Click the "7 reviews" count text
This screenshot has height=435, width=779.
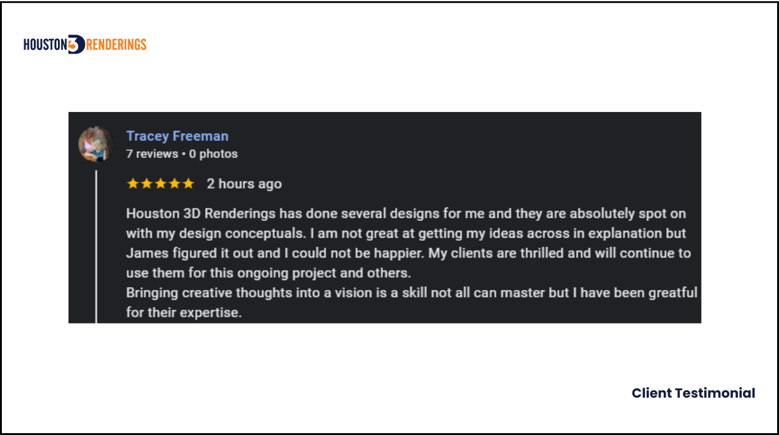151,154
